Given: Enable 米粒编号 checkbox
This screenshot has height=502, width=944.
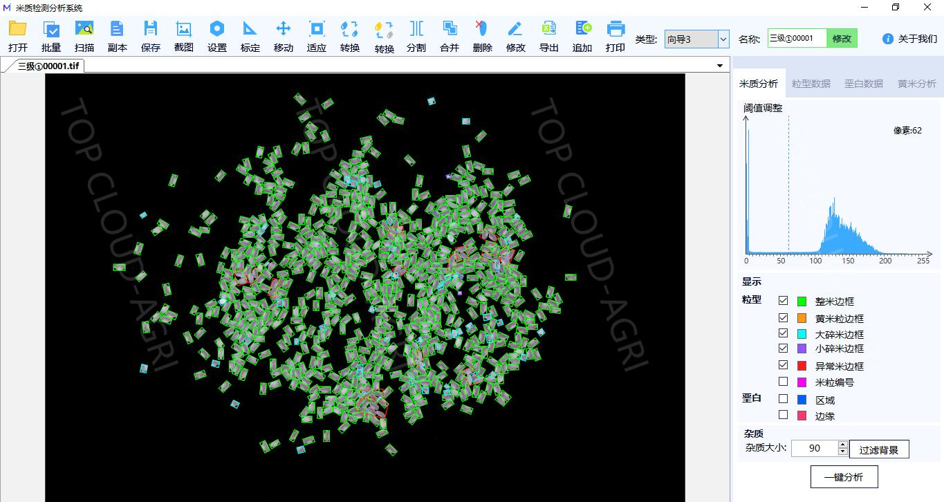Looking at the screenshot, I should [783, 381].
